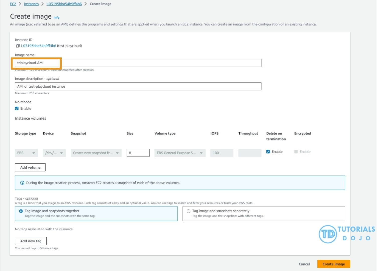Uncheck Delete on termination Enable checkbox

pos(268,152)
